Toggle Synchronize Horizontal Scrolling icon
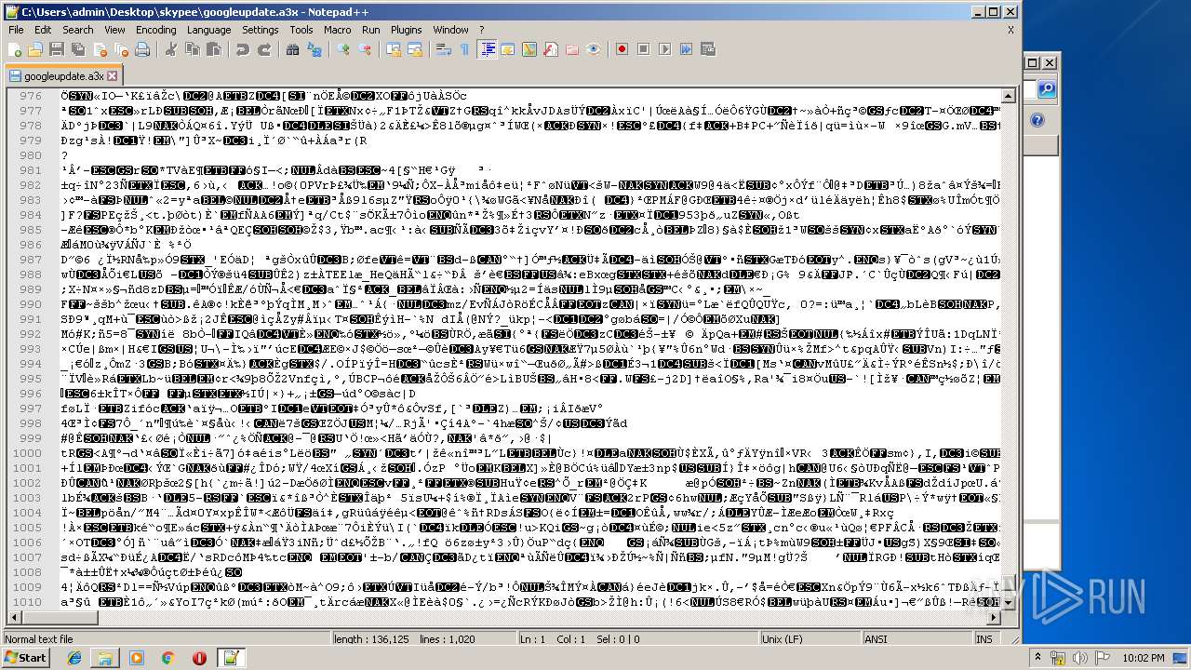Viewport: 1191px width, 670px height. [x=414, y=48]
